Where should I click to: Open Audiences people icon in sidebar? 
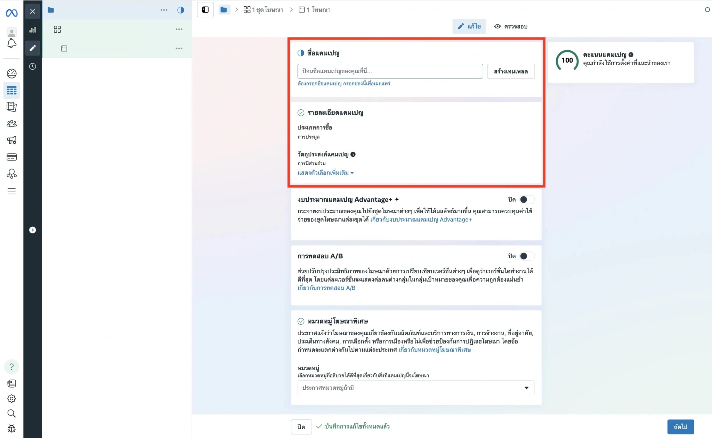11,124
